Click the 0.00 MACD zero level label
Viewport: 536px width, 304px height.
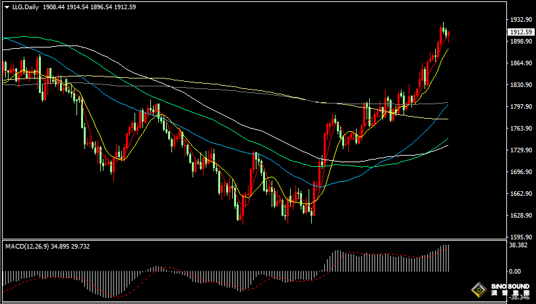(x=515, y=272)
